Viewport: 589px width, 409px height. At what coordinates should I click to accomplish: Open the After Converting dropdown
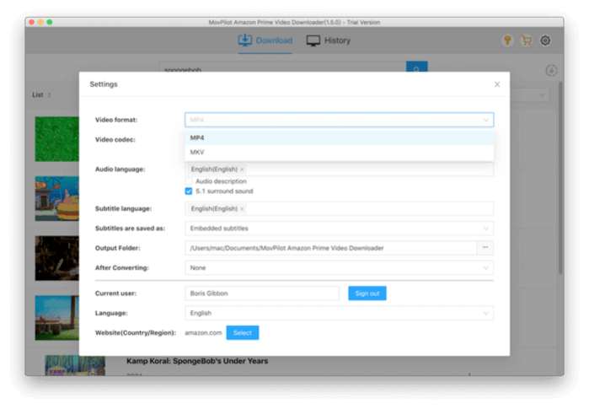pyautogui.click(x=339, y=267)
